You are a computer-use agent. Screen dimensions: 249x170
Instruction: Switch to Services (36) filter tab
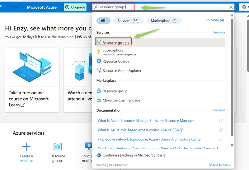128,21
